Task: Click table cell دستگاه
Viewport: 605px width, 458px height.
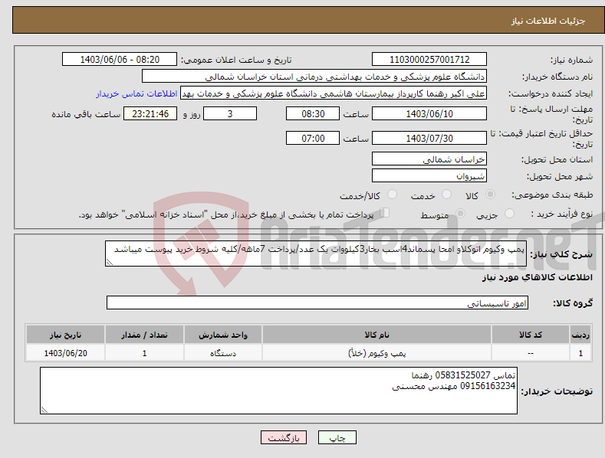Action: point(223,353)
